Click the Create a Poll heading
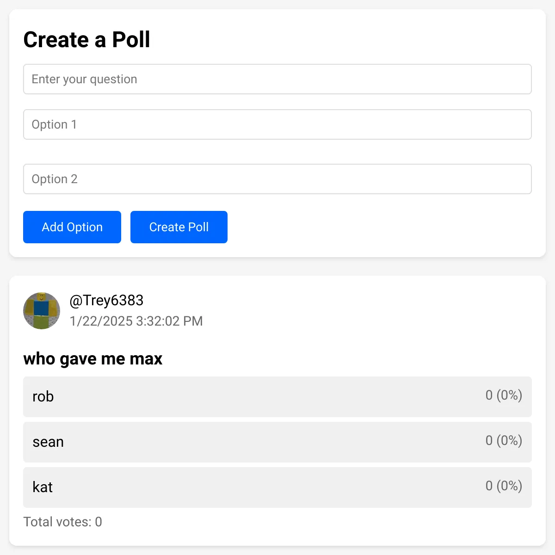Screen dimensions: 555x555 coord(86,40)
